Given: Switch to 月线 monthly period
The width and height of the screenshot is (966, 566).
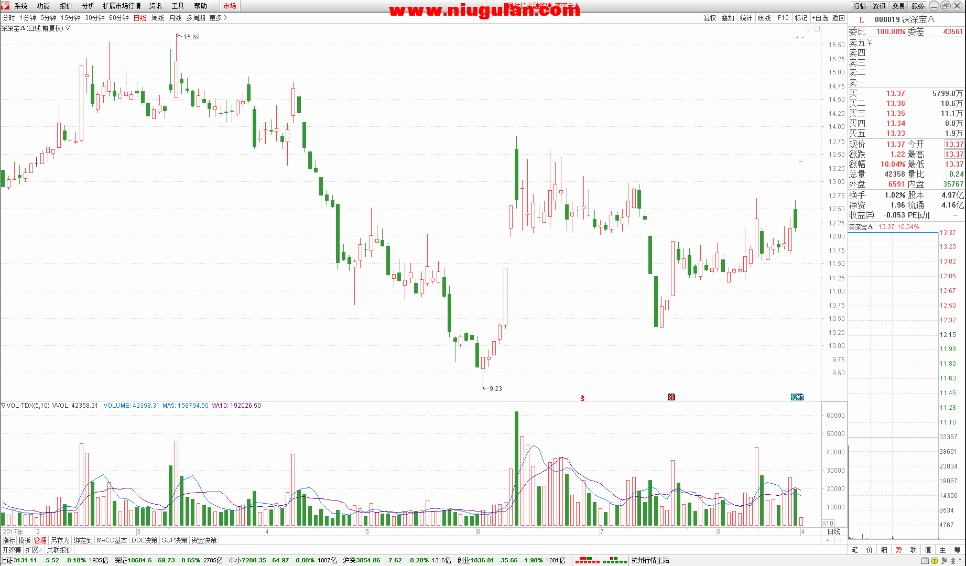Looking at the screenshot, I should [x=176, y=18].
